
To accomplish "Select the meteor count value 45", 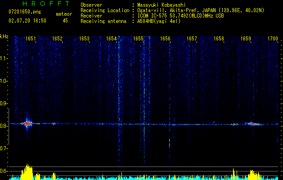I will [x=65, y=21].
